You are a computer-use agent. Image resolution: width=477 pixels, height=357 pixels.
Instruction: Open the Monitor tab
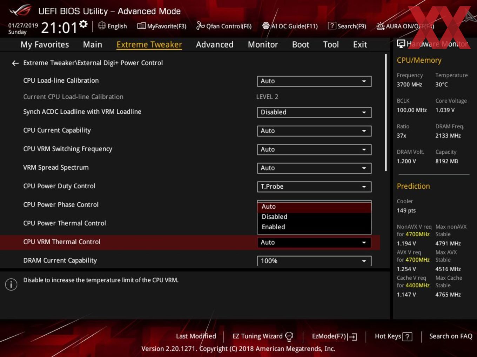coord(263,44)
